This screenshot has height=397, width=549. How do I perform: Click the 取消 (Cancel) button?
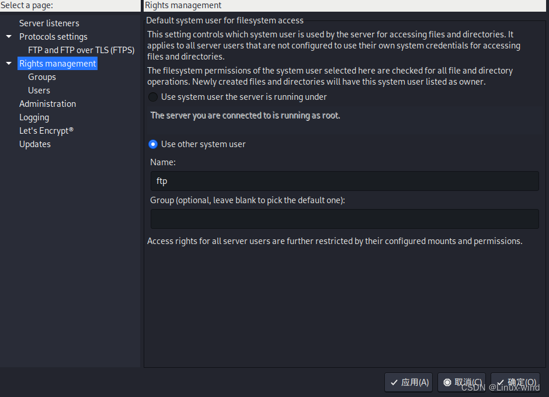(461, 382)
